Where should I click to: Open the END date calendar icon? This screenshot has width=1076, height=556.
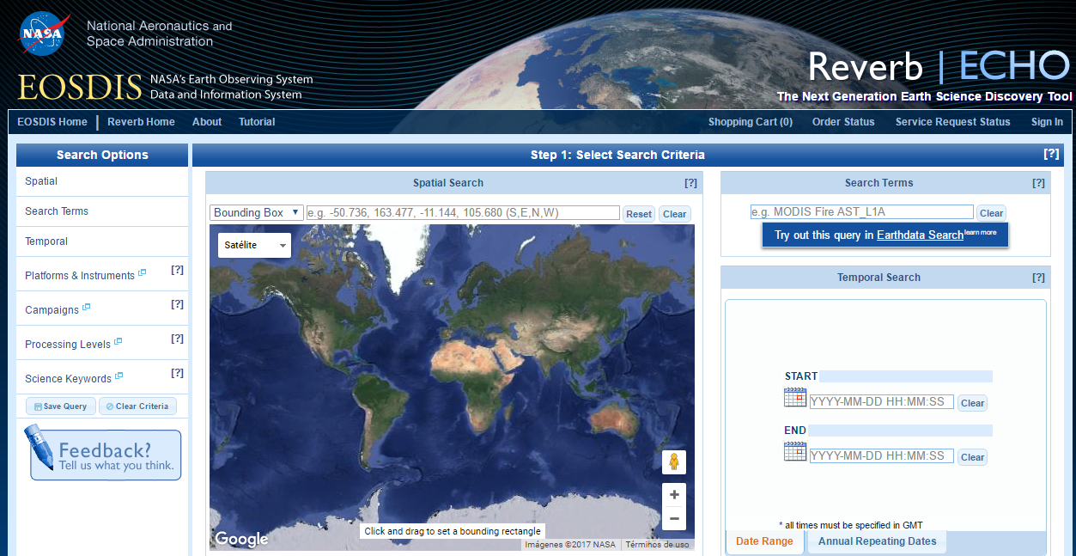pyautogui.click(x=795, y=451)
